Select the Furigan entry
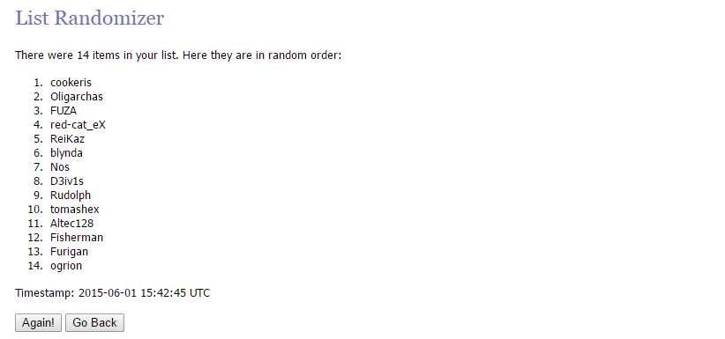Screen dimensions: 725x339 pos(70,252)
